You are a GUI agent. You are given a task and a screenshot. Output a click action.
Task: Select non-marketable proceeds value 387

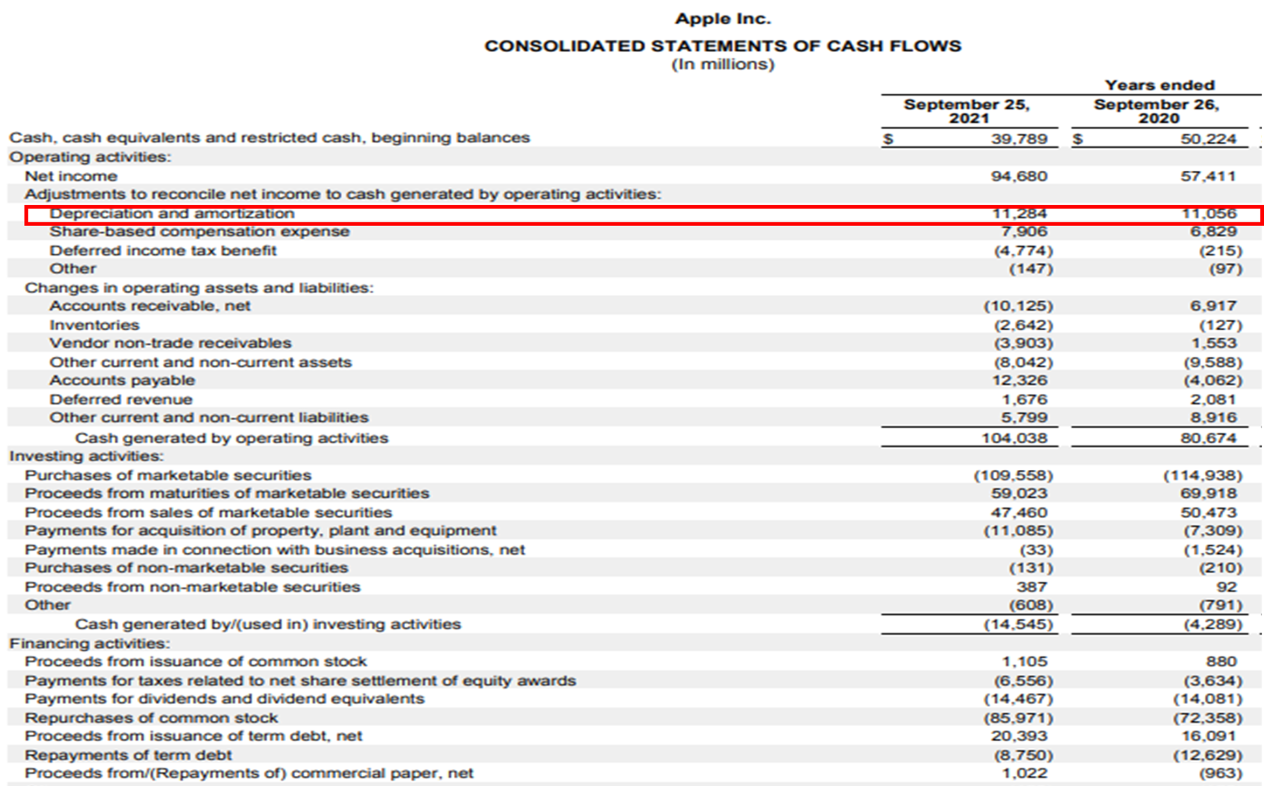click(1032, 587)
